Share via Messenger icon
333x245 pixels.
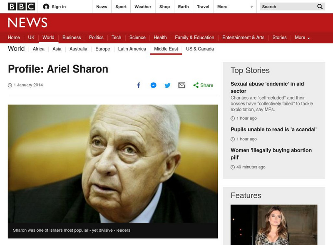click(153, 85)
